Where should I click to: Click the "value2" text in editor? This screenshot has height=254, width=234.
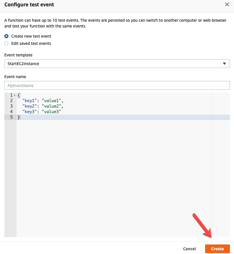[51, 106]
